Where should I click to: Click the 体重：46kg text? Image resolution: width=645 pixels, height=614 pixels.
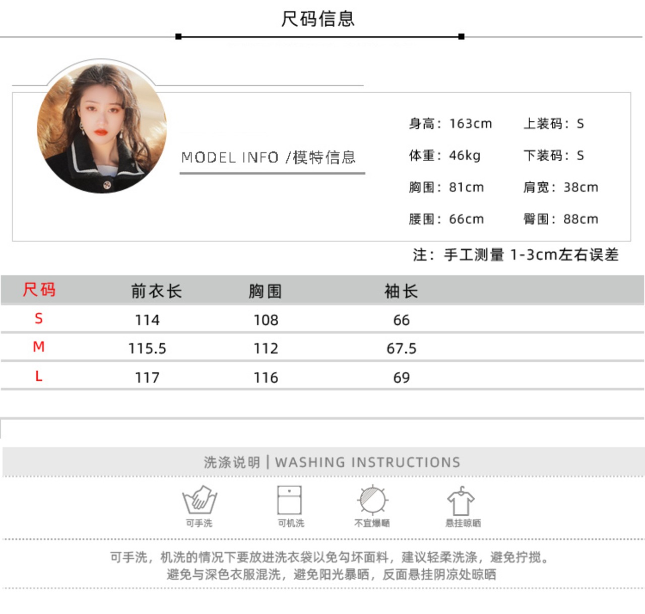click(444, 155)
